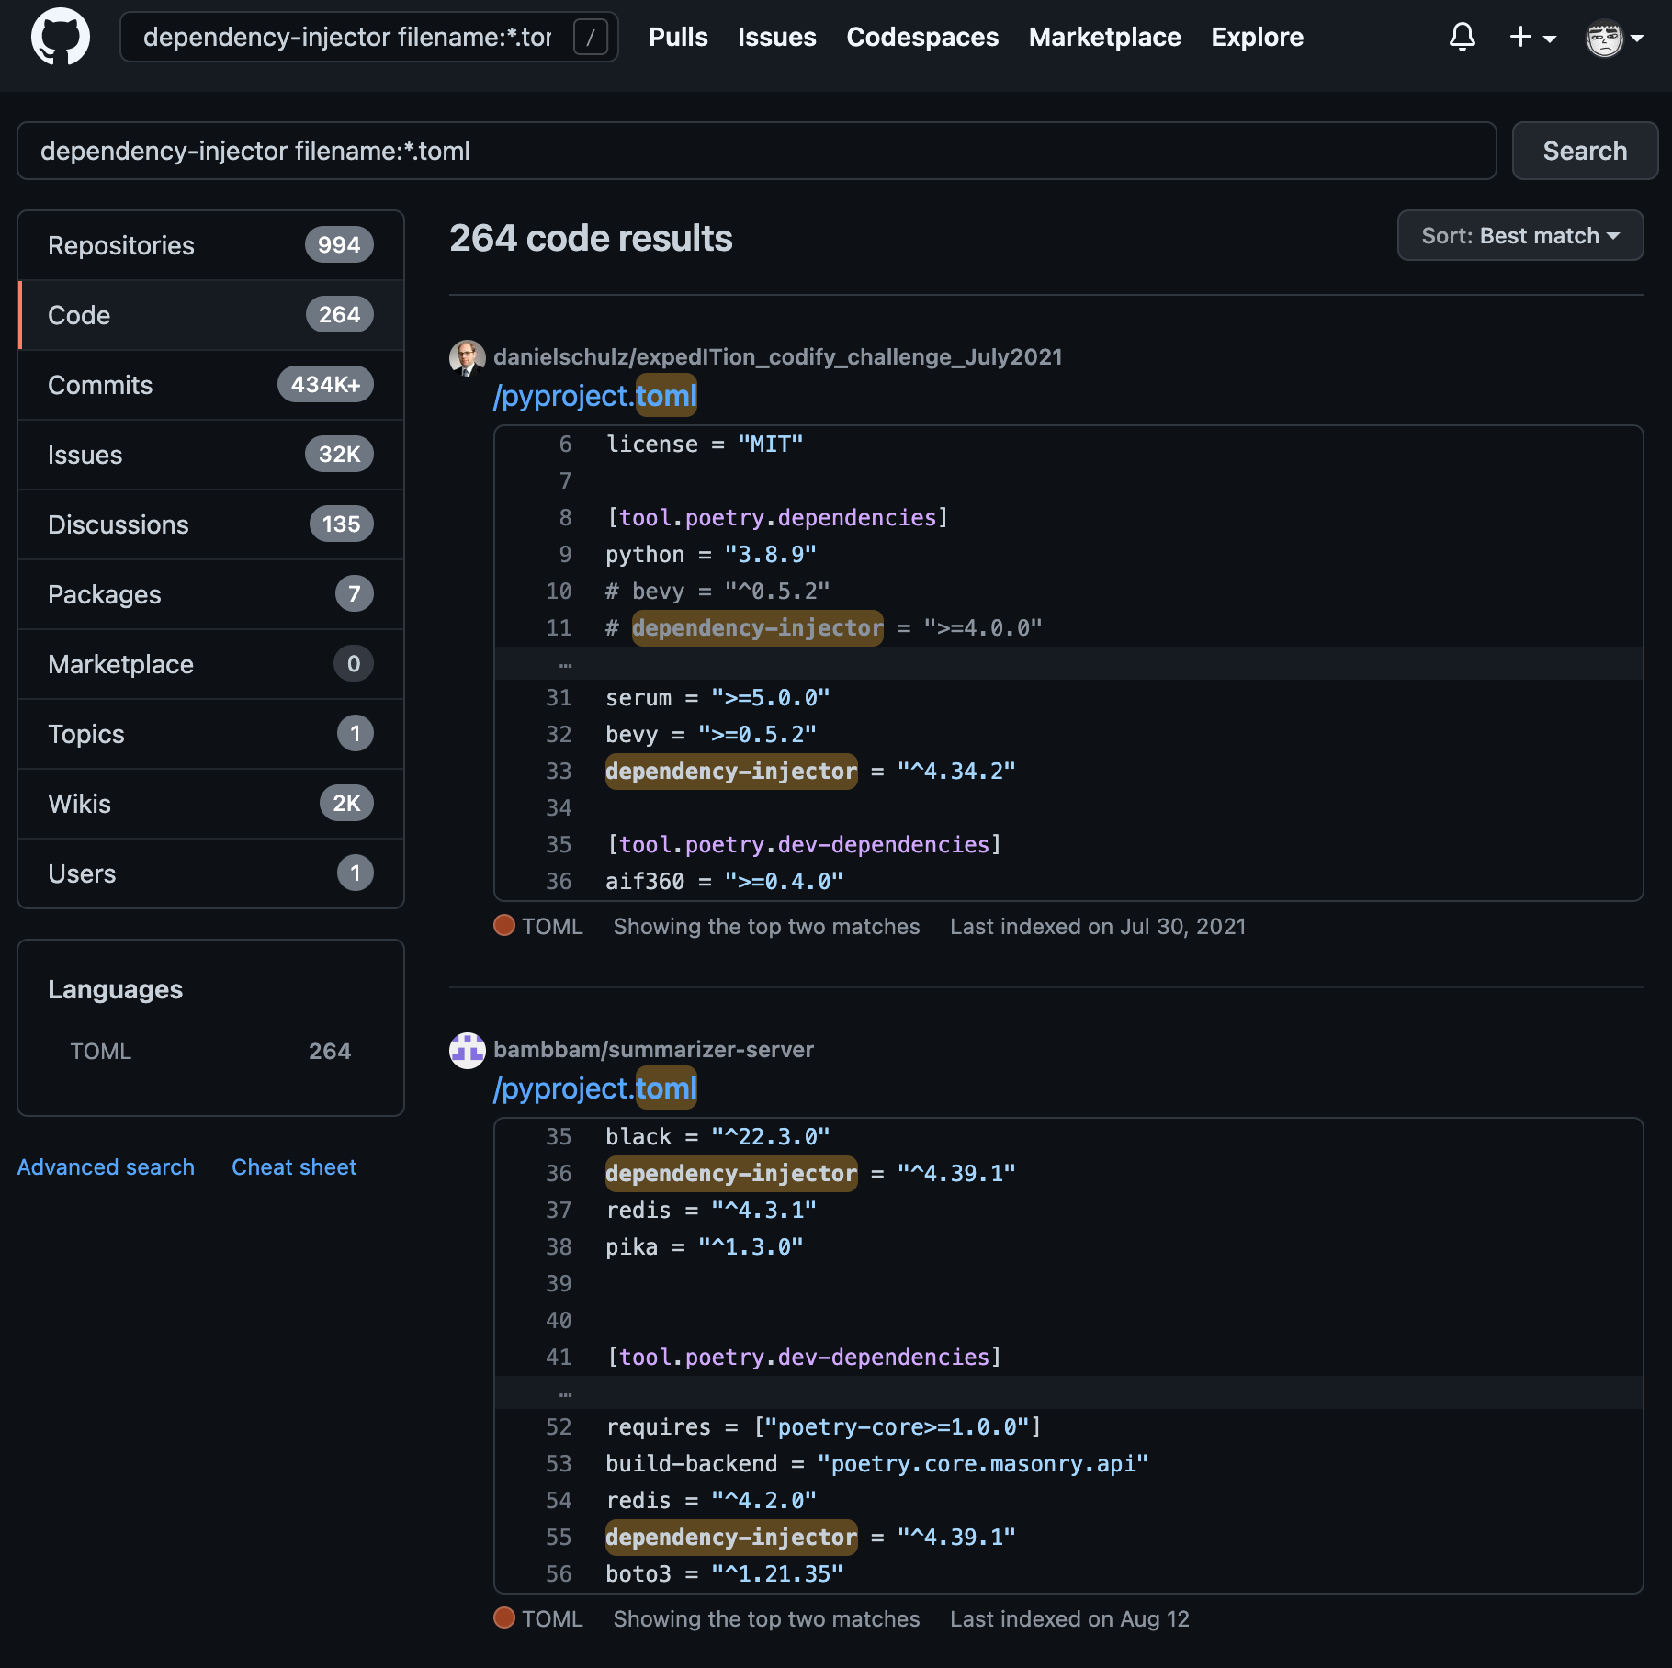Click highlighted dependency-injector on line 36
The height and width of the screenshot is (1668, 1672).
point(731,1174)
